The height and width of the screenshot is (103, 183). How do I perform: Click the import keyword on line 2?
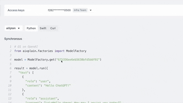coord(59,51)
